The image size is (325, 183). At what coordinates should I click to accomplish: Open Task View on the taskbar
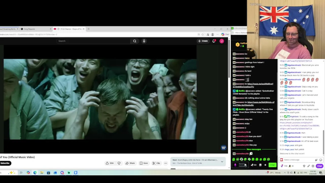[x=21, y=173]
